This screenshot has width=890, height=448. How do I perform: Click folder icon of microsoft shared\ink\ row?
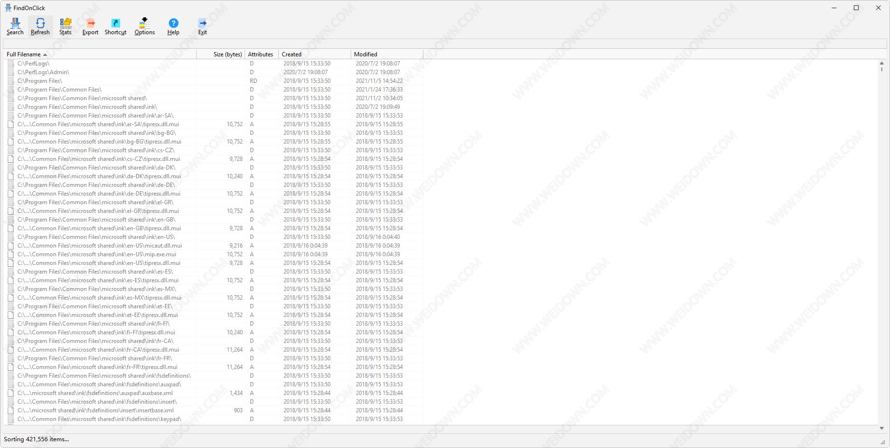pyautogui.click(x=11, y=107)
